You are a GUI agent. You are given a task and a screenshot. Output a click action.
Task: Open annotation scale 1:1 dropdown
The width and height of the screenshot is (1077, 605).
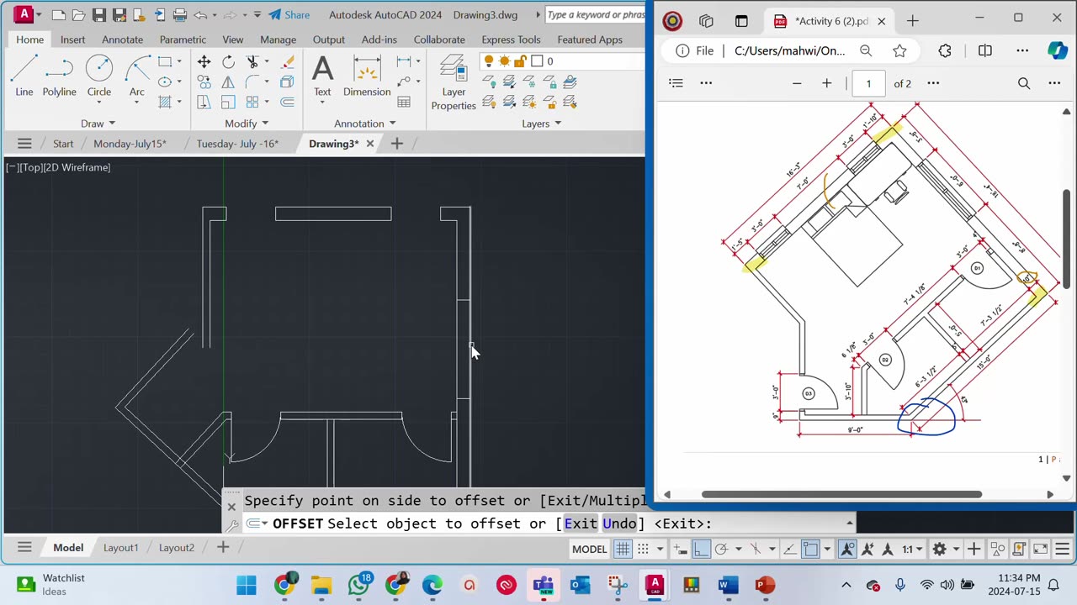pyautogui.click(x=912, y=549)
